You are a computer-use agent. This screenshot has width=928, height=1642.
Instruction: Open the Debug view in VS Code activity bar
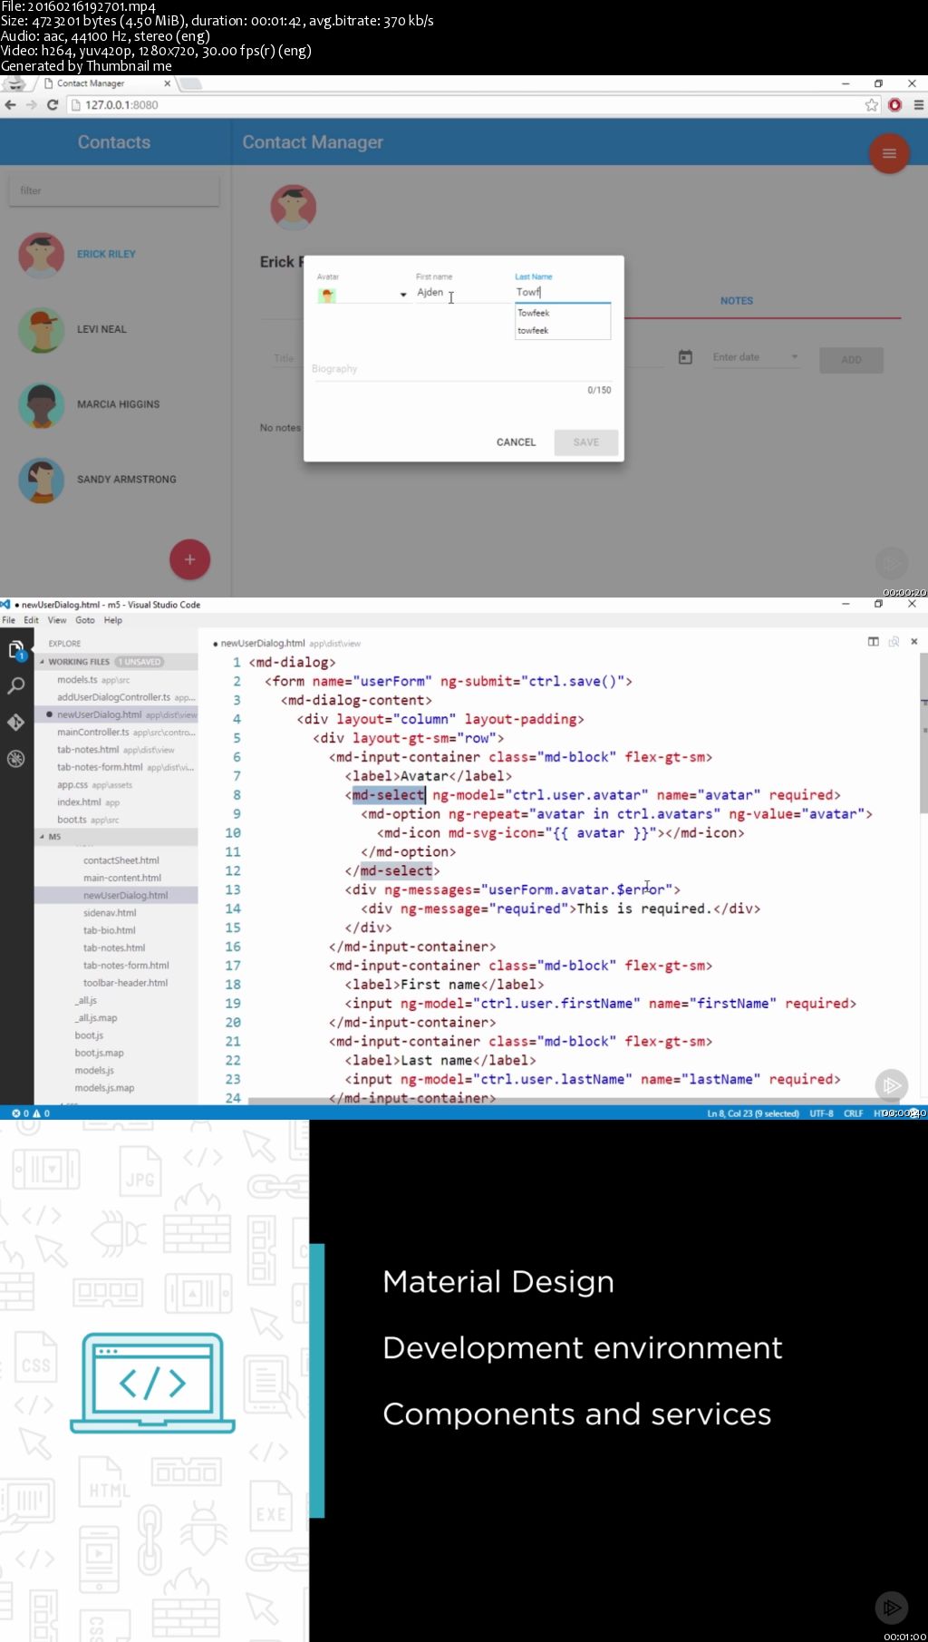coord(16,759)
